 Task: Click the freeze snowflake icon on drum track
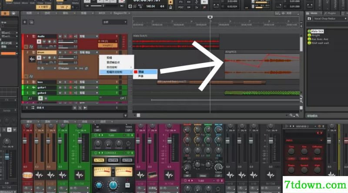pos(49,58)
